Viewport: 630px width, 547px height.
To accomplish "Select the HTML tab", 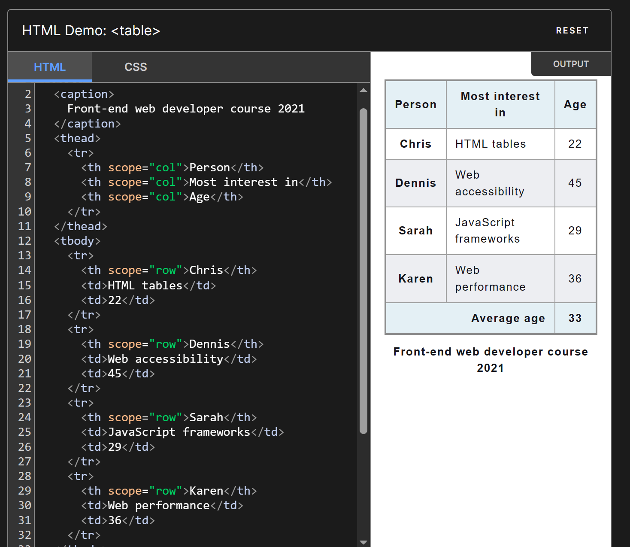I will (49, 67).
